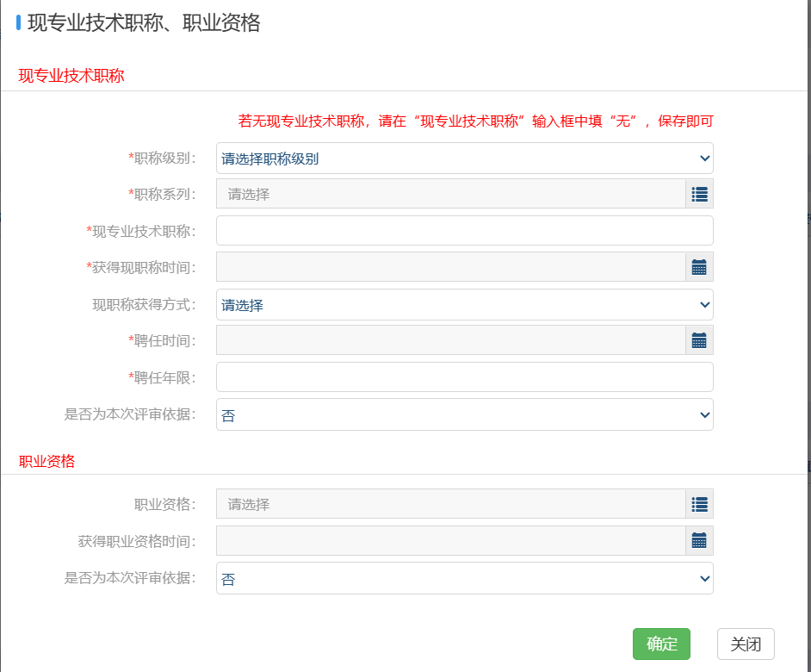
Task: Click the 关闭 close button
Action: [746, 644]
